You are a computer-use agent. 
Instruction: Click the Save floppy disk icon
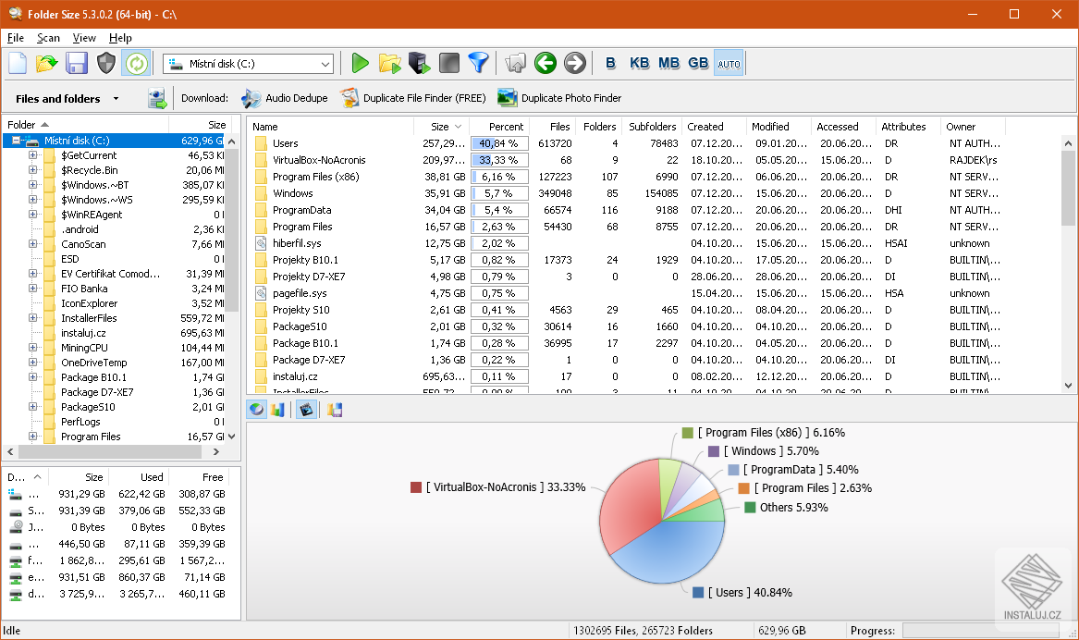coord(76,63)
